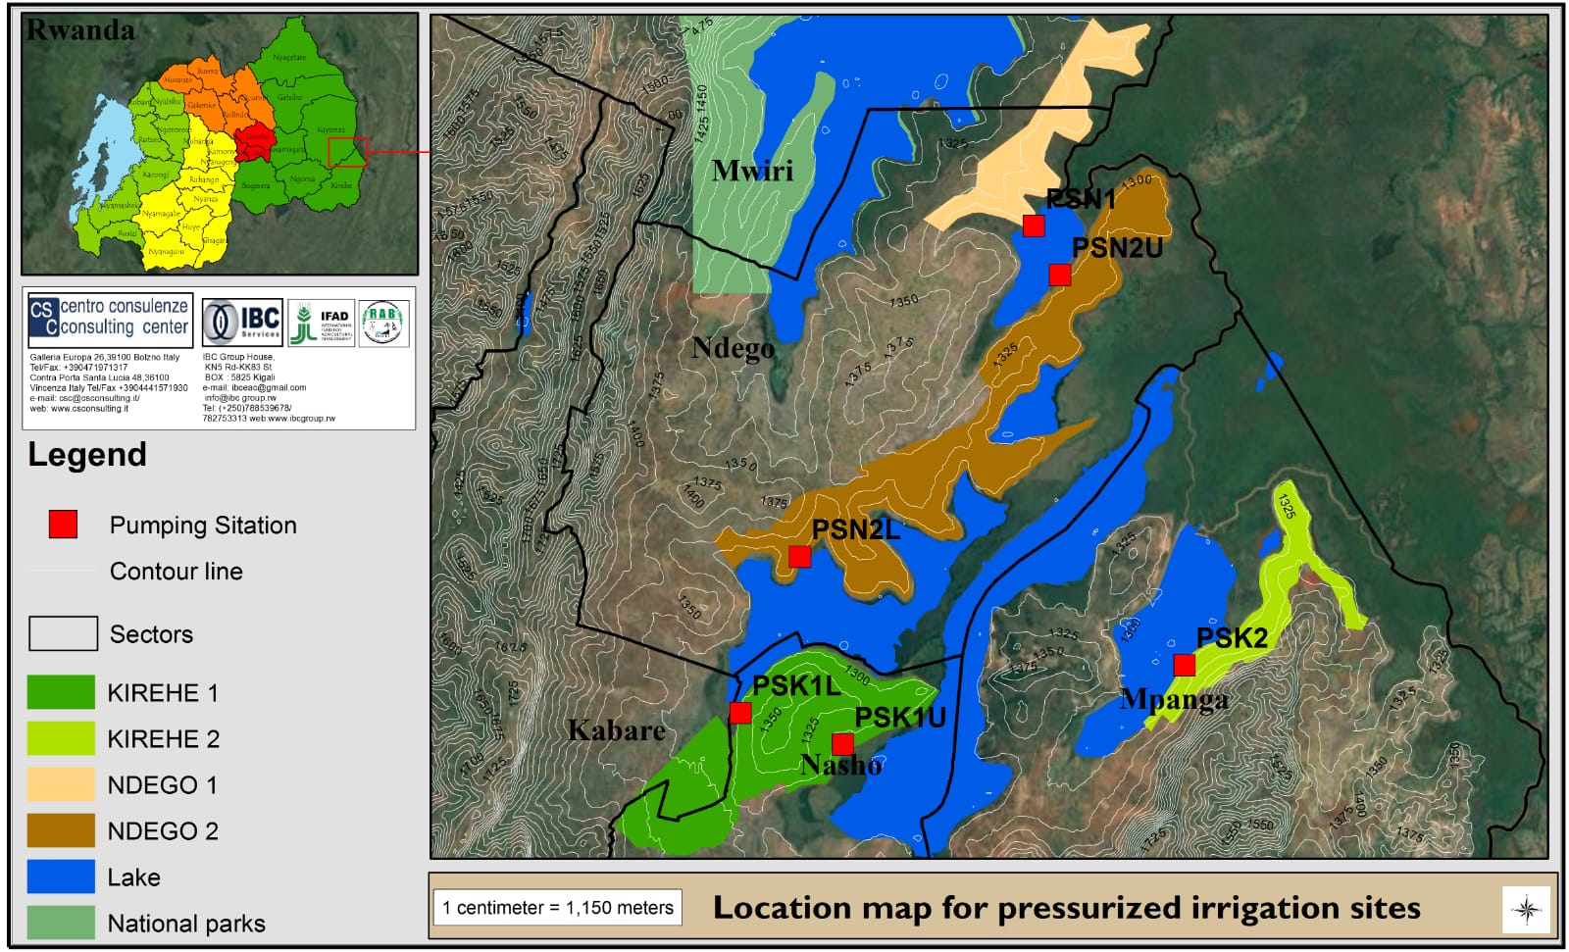Click the National parks legend swatch
This screenshot has width=1569, height=952.
[x=61, y=923]
